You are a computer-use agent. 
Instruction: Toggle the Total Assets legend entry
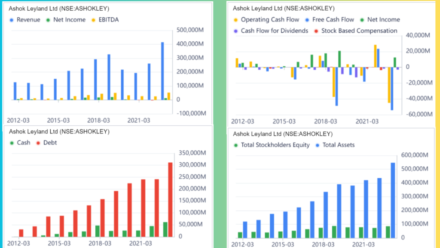[x=335, y=145]
